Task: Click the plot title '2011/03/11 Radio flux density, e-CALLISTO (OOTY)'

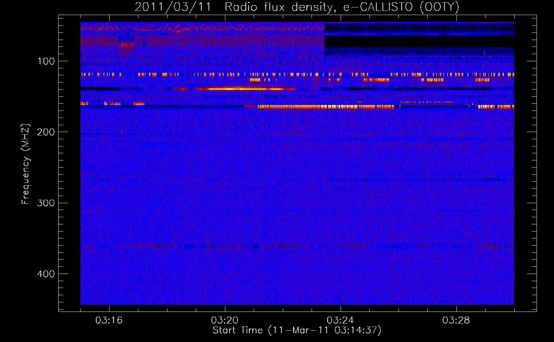Action: click(297, 7)
